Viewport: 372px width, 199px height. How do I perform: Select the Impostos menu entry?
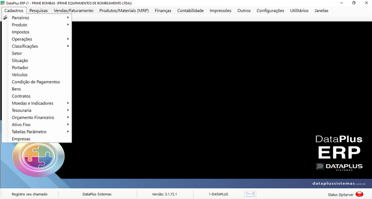click(x=37, y=32)
